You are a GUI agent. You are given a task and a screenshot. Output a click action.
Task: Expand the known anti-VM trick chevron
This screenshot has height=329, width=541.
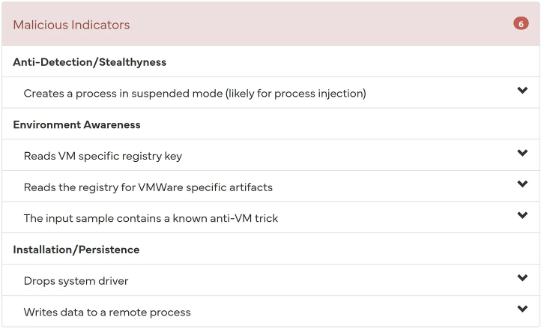click(522, 215)
